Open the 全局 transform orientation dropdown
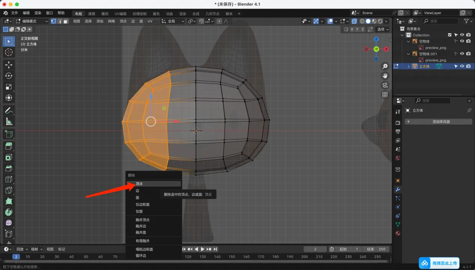The height and width of the screenshot is (270, 475). point(173,21)
